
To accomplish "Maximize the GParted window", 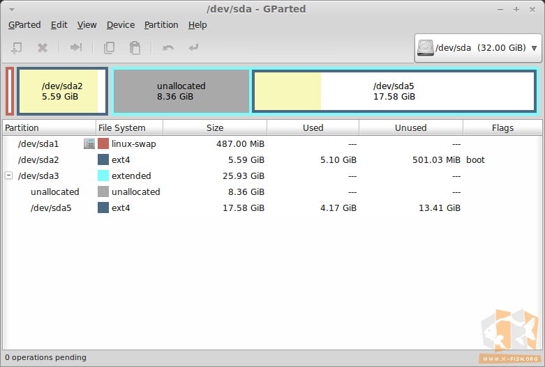I will tap(516, 10).
